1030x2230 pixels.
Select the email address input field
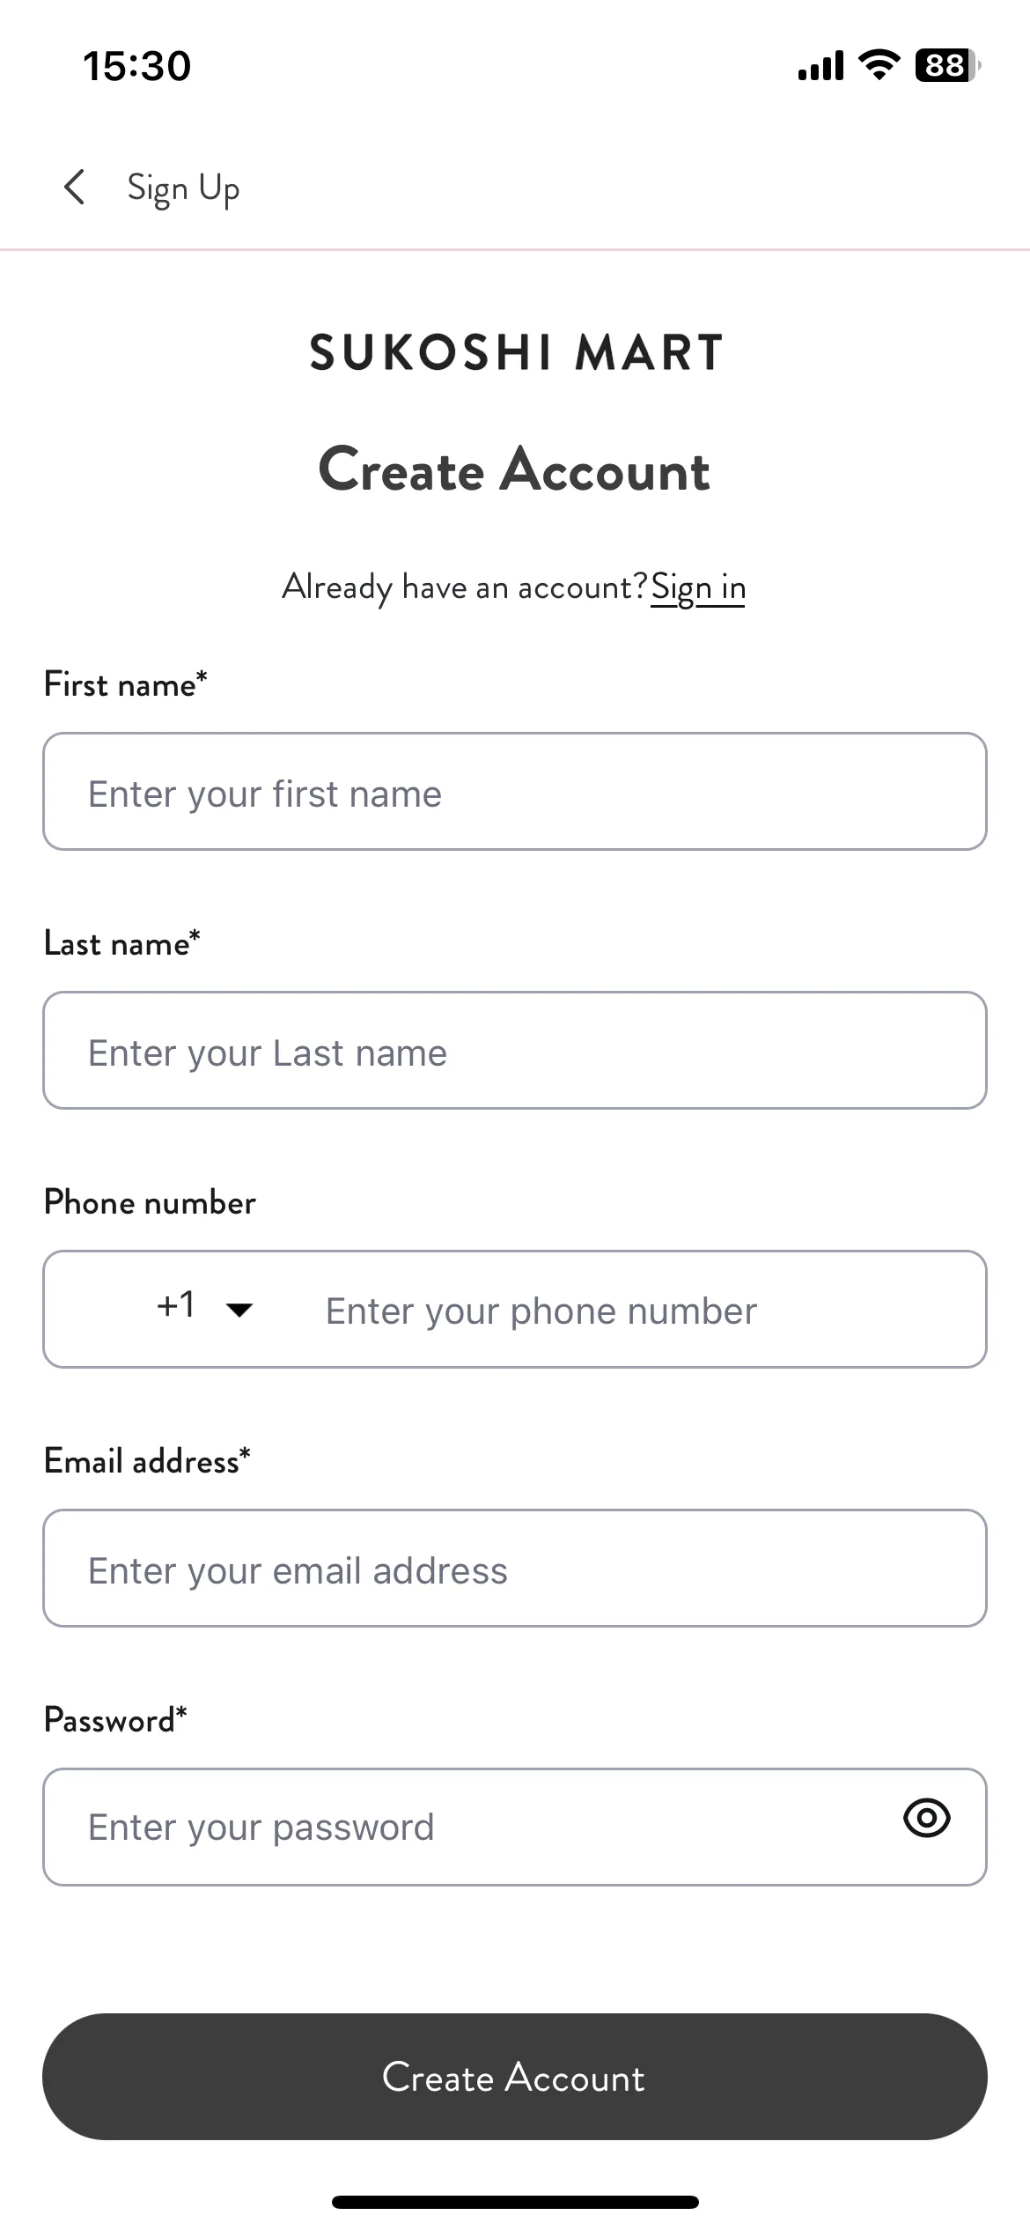coord(515,1568)
